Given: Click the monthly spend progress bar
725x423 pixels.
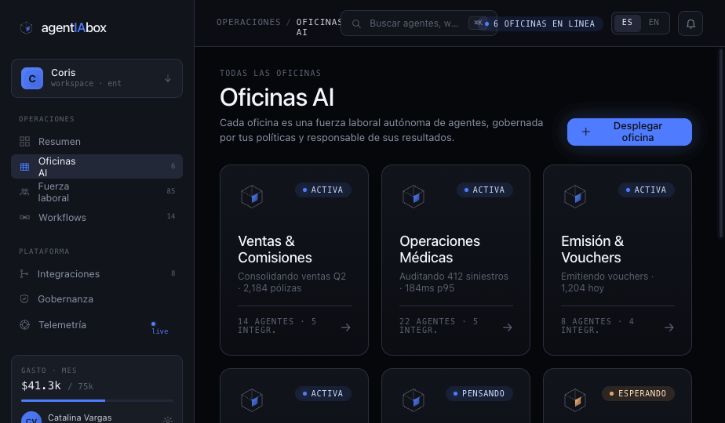Looking at the screenshot, I should 97,400.
